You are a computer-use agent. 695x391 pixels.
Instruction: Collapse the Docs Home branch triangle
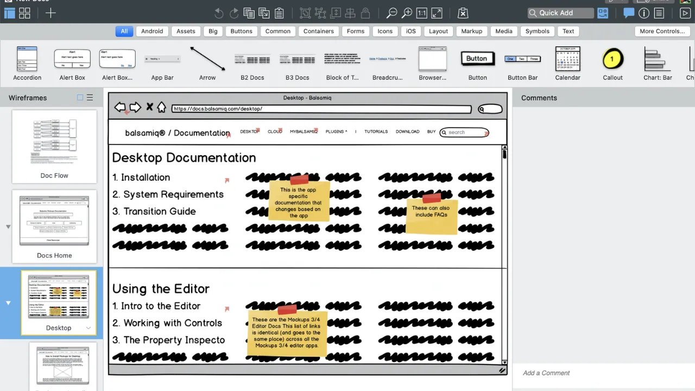point(8,226)
